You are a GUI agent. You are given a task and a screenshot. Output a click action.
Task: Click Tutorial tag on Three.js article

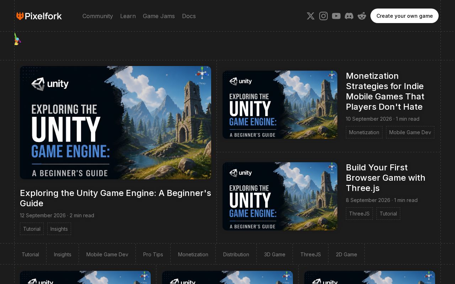tap(388, 214)
